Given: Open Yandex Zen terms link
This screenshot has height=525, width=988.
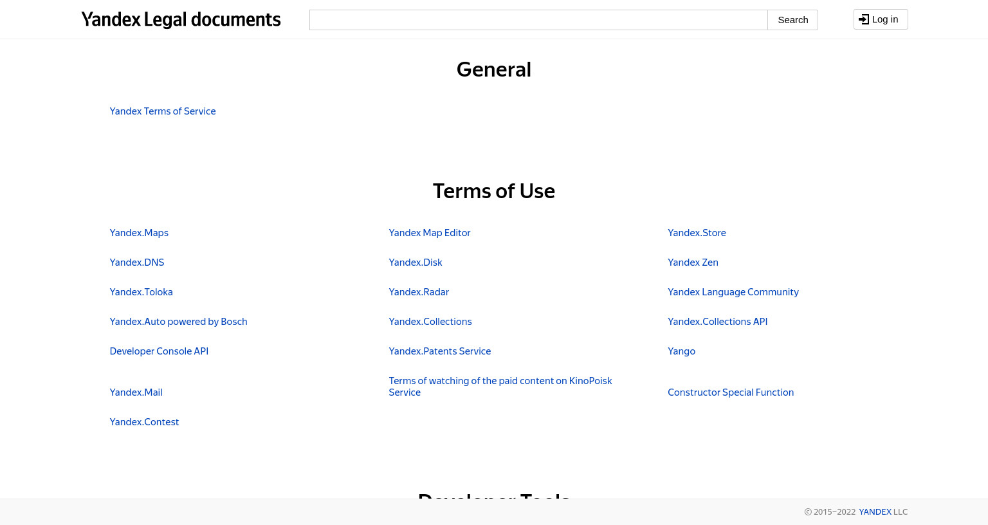Looking at the screenshot, I should [693, 262].
